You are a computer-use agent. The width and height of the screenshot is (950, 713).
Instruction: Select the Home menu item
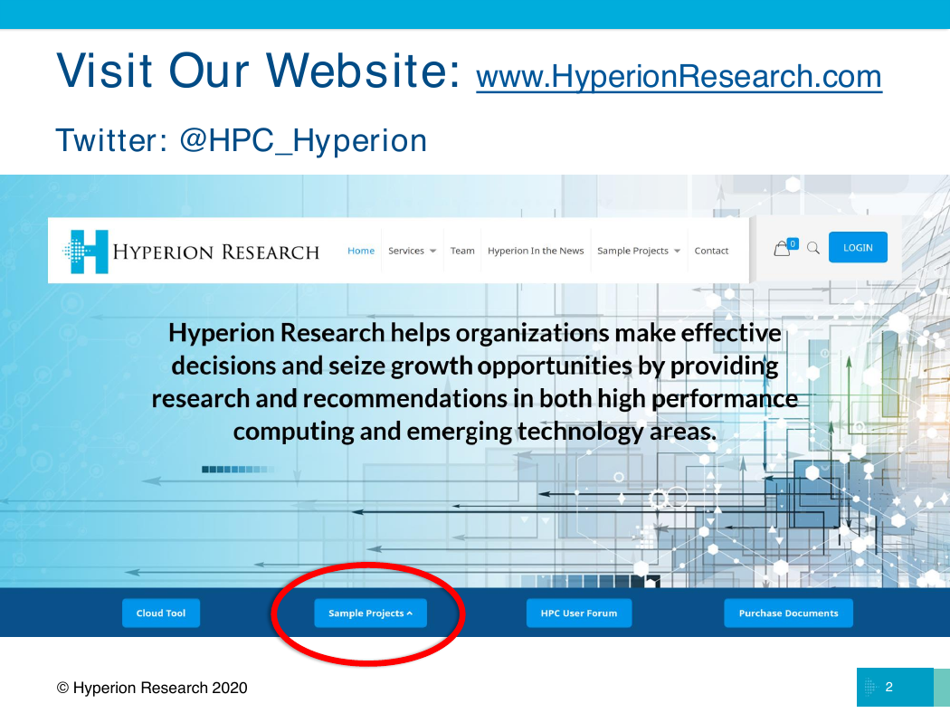click(361, 251)
